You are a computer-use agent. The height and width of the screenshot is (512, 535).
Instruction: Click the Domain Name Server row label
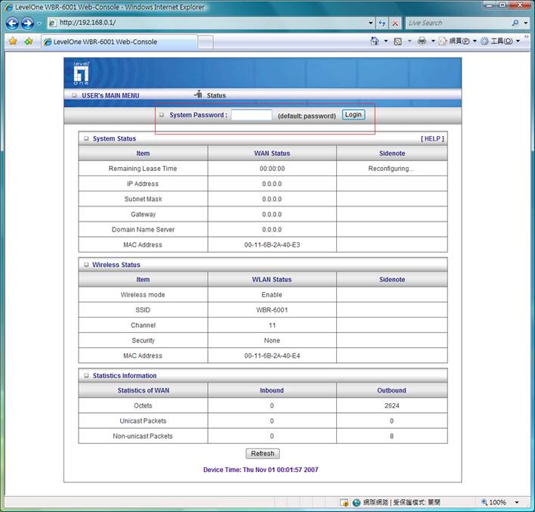143,229
